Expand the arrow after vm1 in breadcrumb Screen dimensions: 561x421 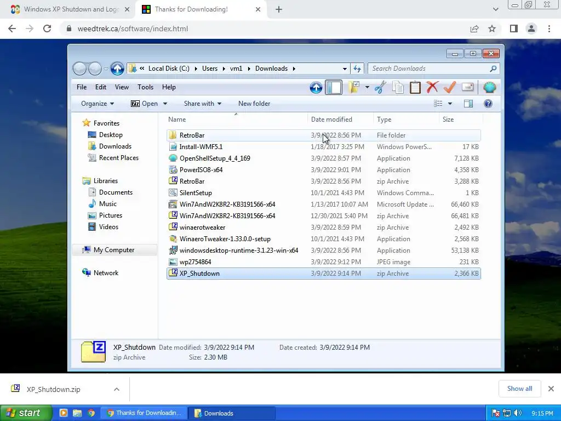pos(249,69)
